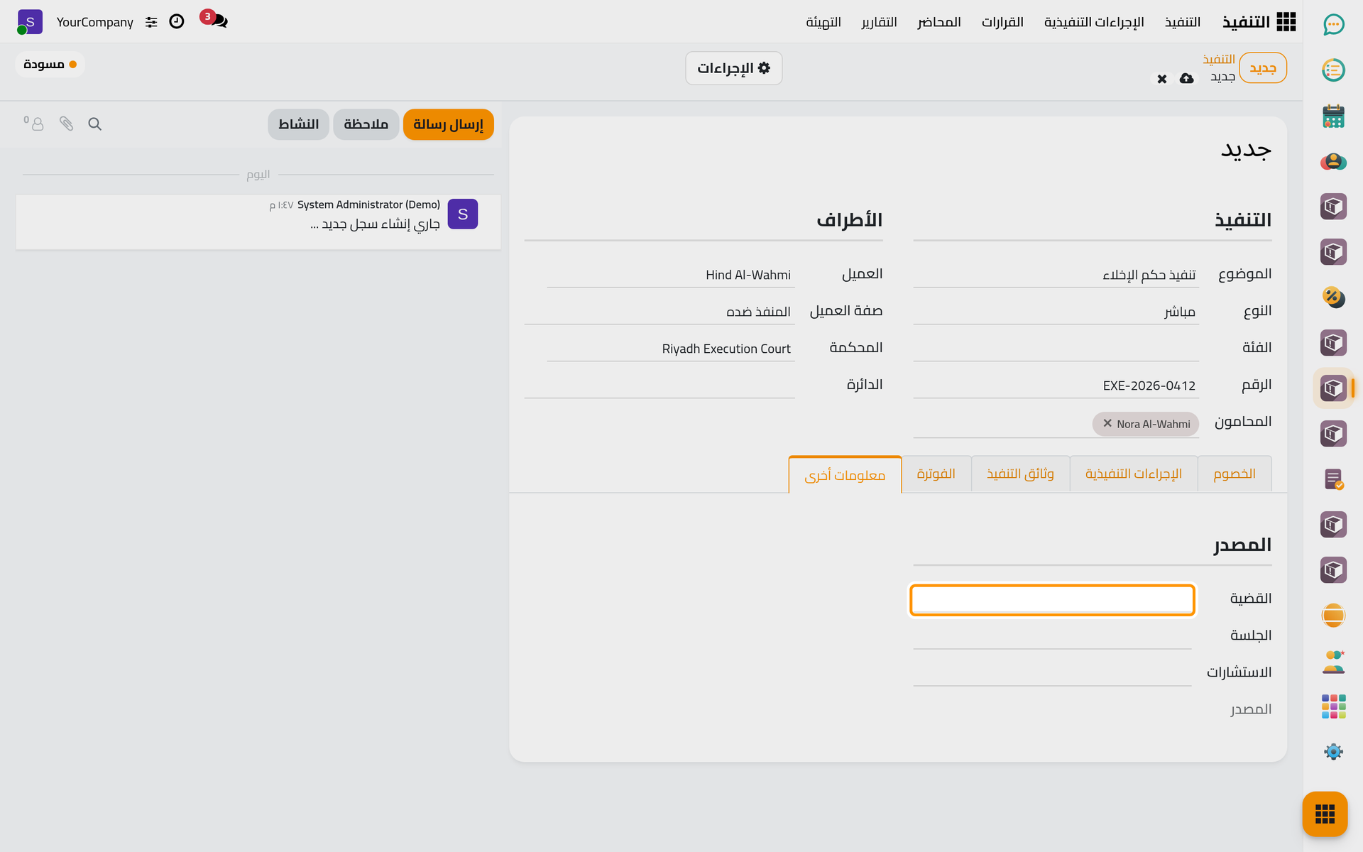Click the orange floating apps grid button
The height and width of the screenshot is (852, 1363).
1325,814
